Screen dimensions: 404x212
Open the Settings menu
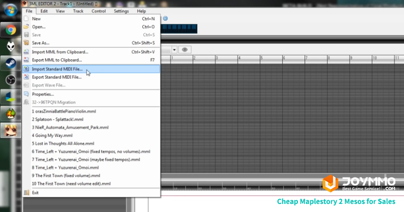121,11
